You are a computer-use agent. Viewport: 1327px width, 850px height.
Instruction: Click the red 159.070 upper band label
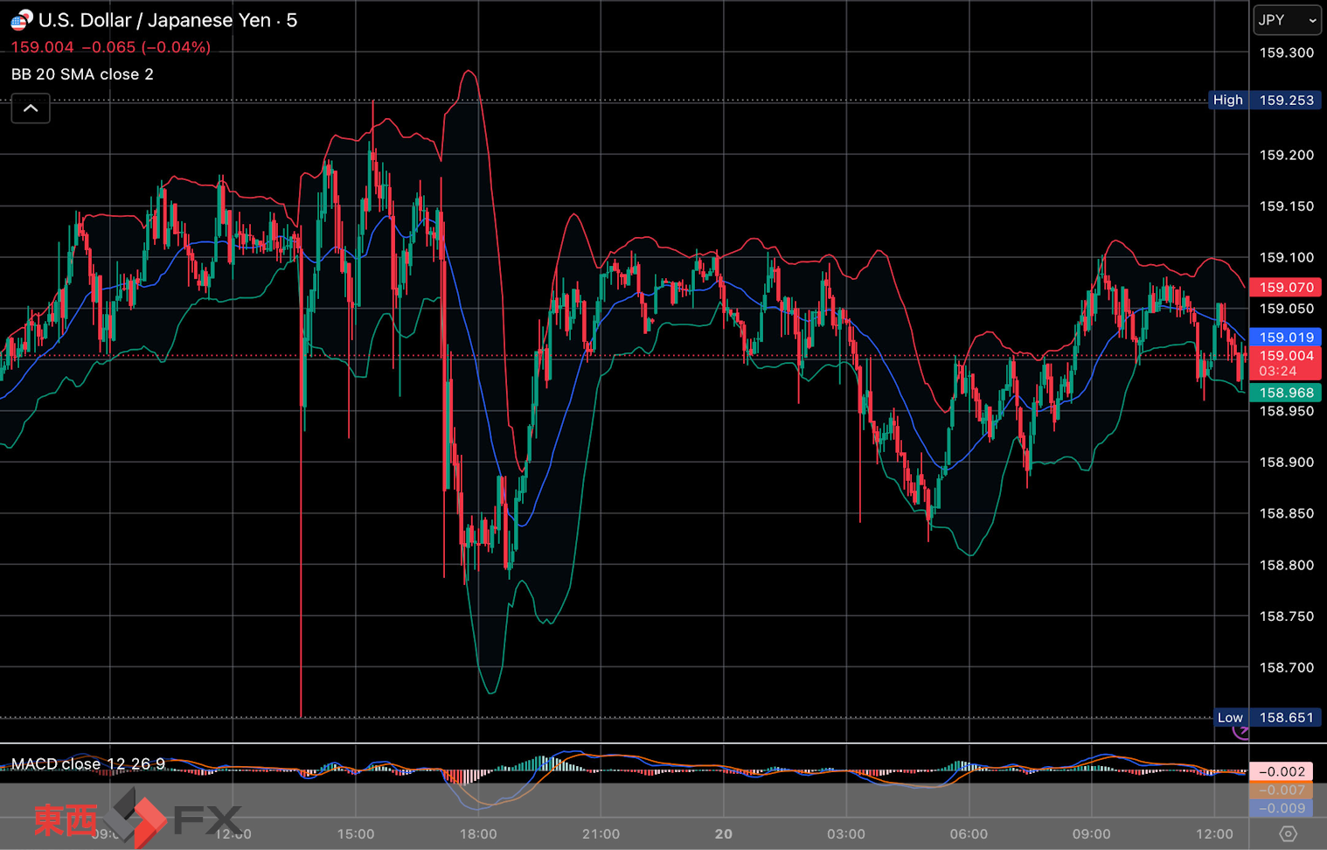[1286, 288]
